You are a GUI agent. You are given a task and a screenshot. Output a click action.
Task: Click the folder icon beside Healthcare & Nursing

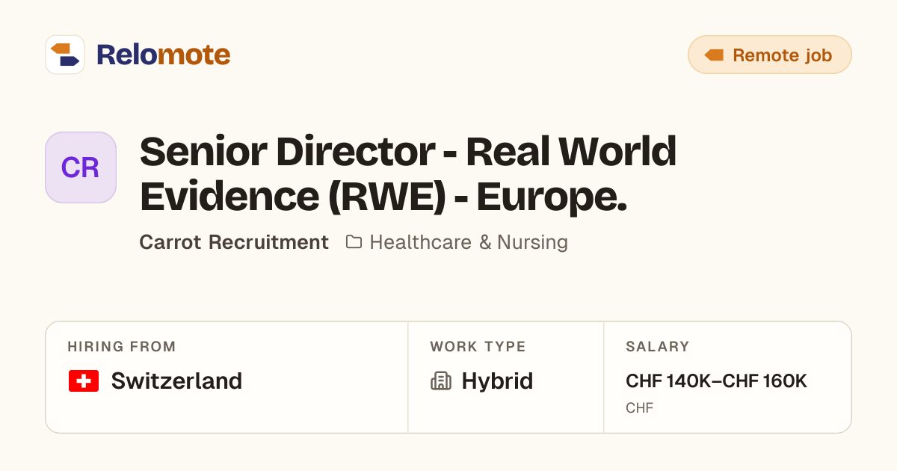pyautogui.click(x=354, y=242)
